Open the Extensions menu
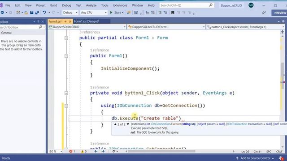 [x=120, y=5]
